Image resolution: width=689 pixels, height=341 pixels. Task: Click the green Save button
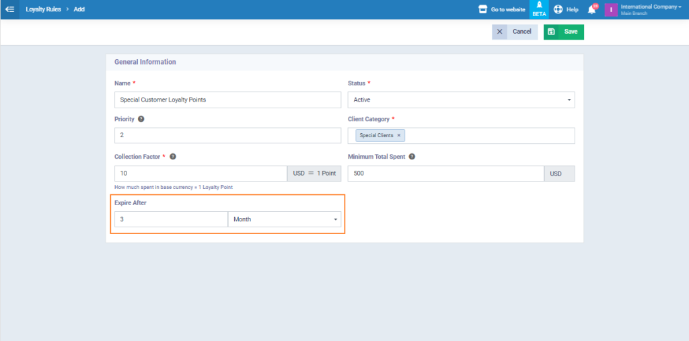click(x=564, y=32)
